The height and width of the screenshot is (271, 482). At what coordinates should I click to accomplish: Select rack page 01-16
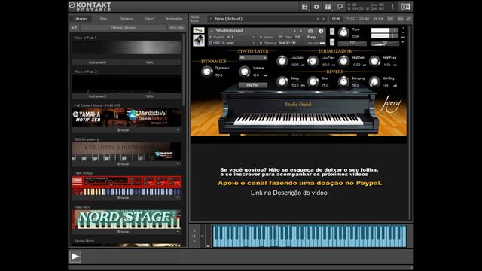336,19
